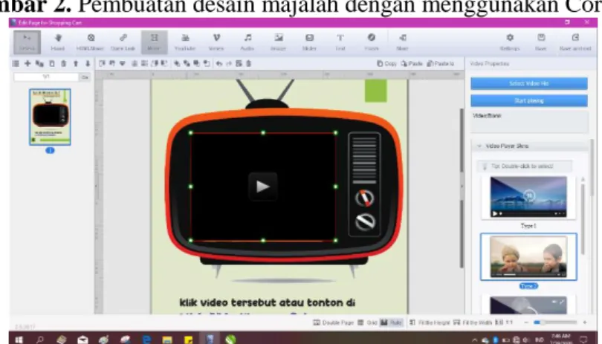Insert a Slider element

[309, 42]
